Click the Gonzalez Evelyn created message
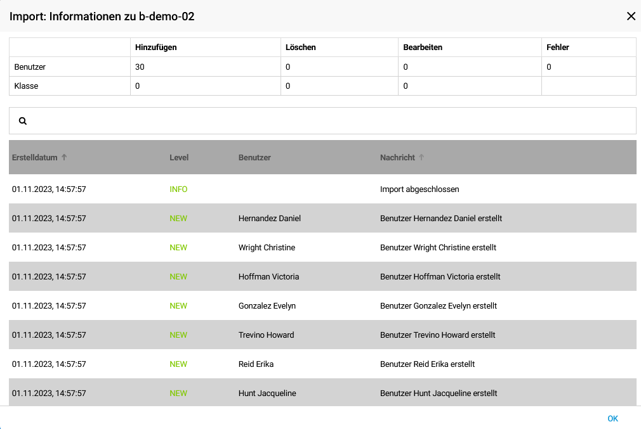 (x=438, y=306)
